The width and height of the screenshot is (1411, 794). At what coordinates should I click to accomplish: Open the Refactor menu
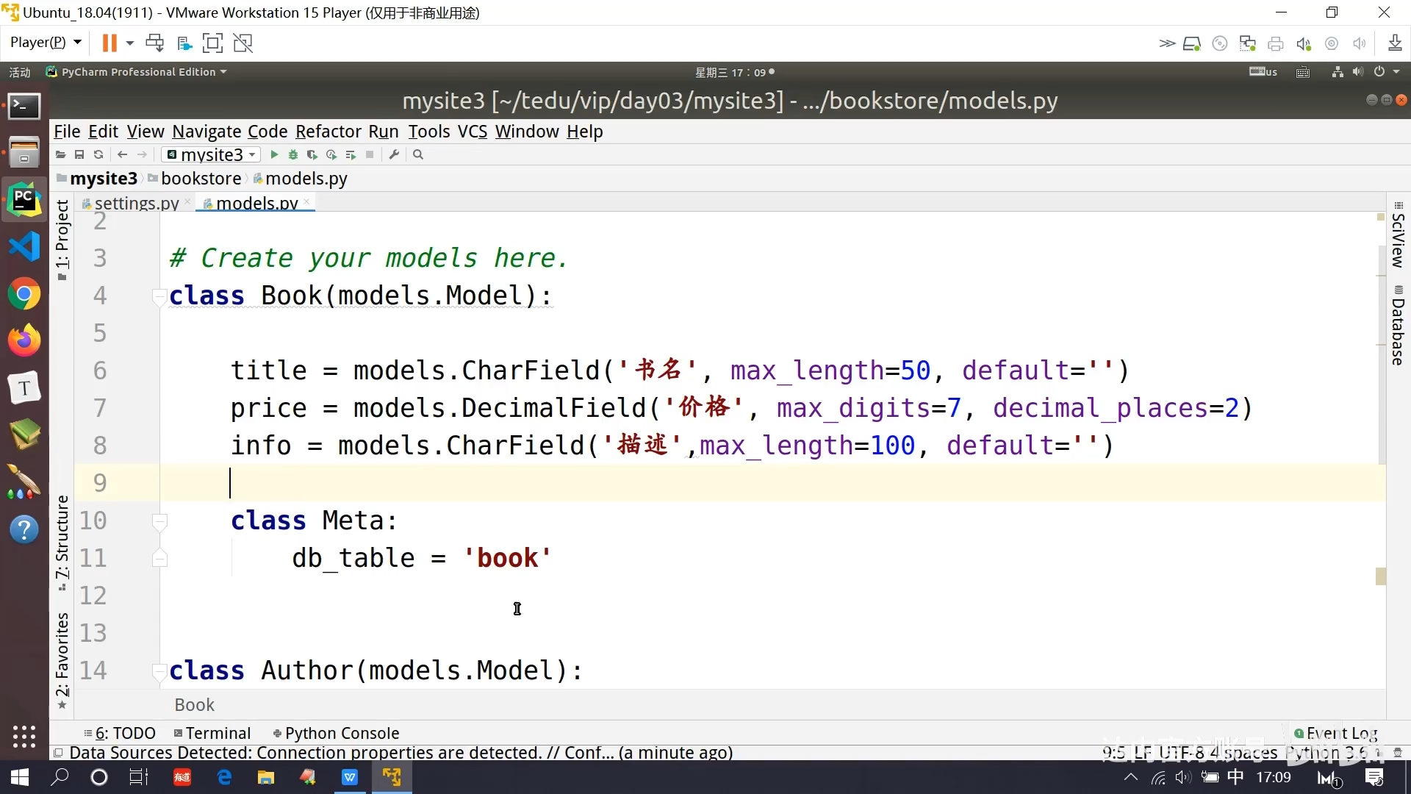(x=328, y=132)
